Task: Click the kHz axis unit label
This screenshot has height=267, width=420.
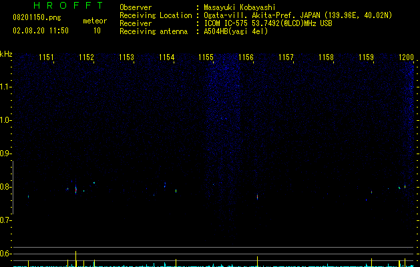Action: pos(6,54)
